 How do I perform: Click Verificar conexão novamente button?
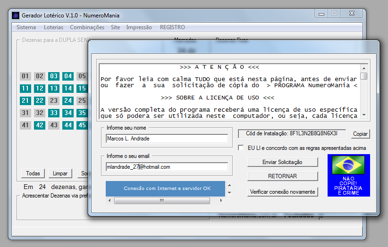(x=282, y=192)
